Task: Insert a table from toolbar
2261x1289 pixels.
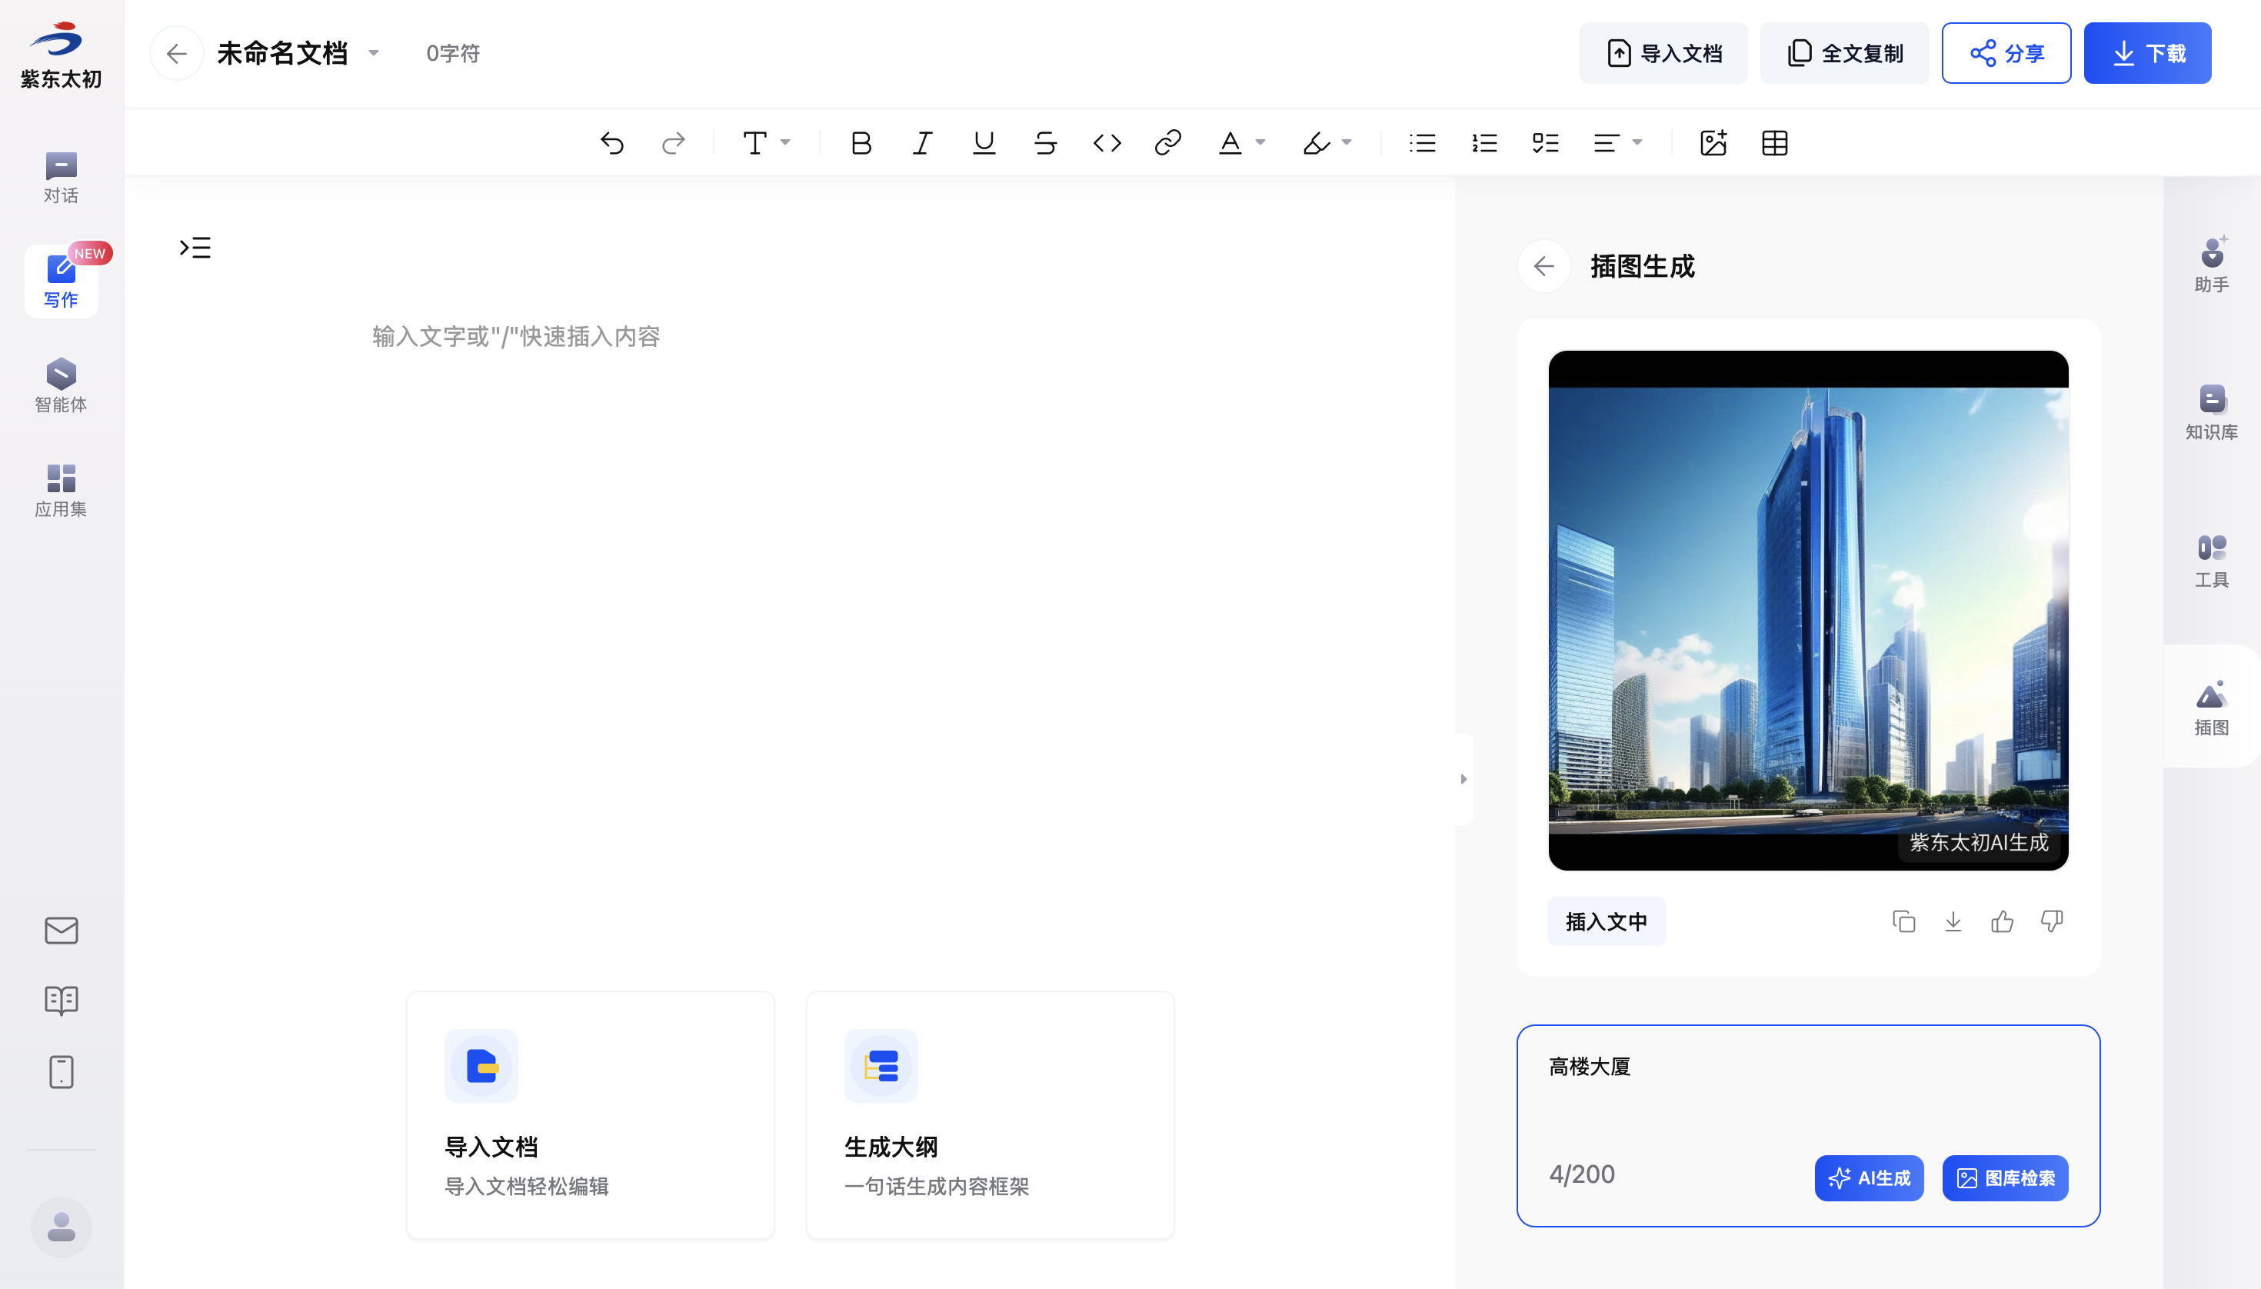Action: (x=1774, y=142)
